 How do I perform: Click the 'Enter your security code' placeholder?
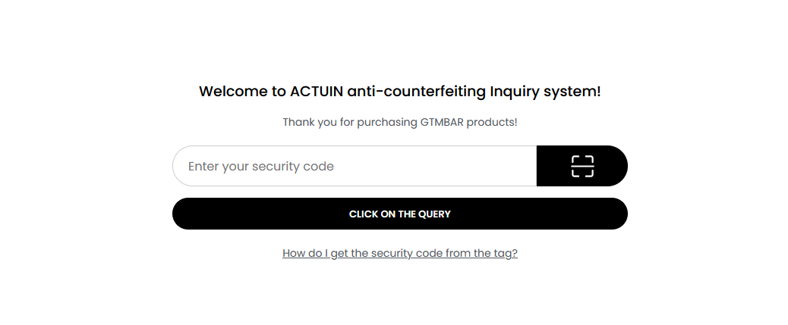tap(261, 166)
